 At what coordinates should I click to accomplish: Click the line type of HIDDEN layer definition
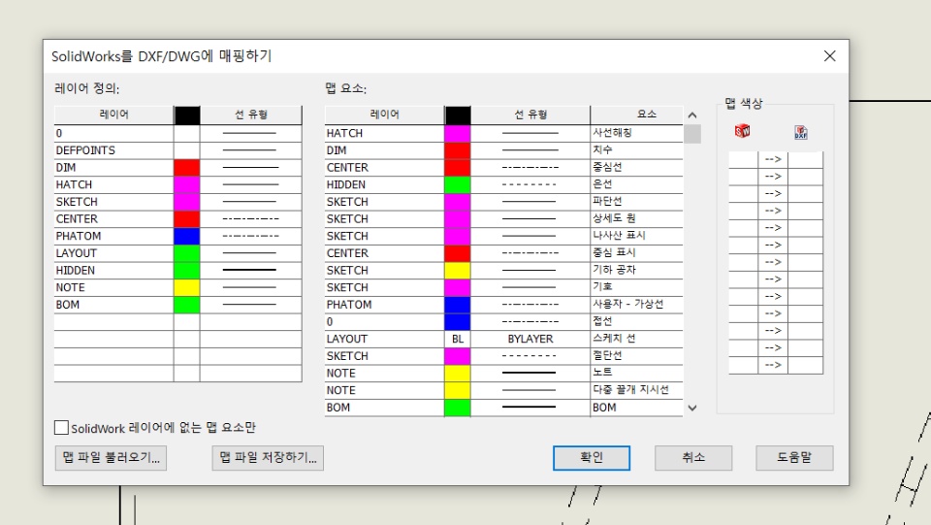click(250, 270)
